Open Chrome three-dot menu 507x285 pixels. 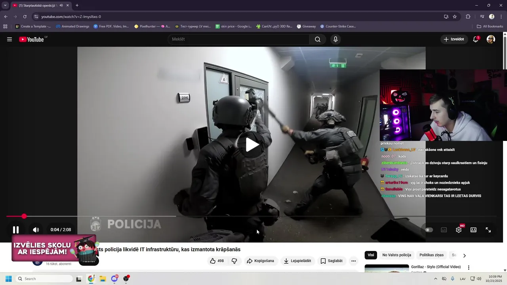pyautogui.click(x=501, y=17)
